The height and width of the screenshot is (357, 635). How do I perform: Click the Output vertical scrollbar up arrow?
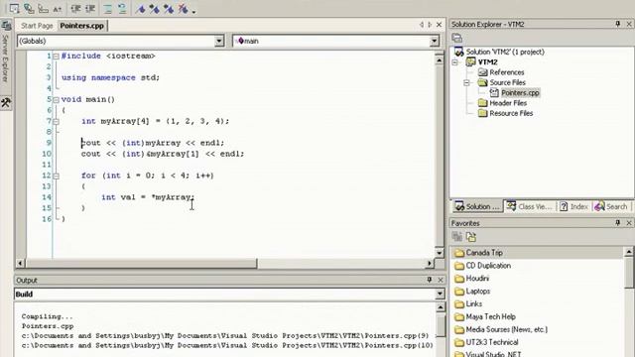[x=441, y=307]
